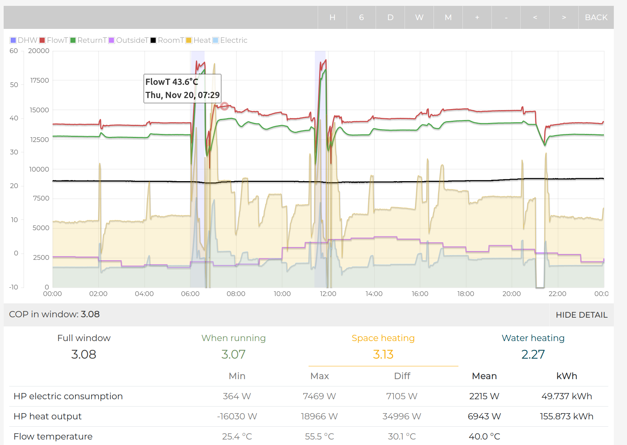Switch the chart to day view (D)
The image size is (627, 445).
tap(390, 17)
